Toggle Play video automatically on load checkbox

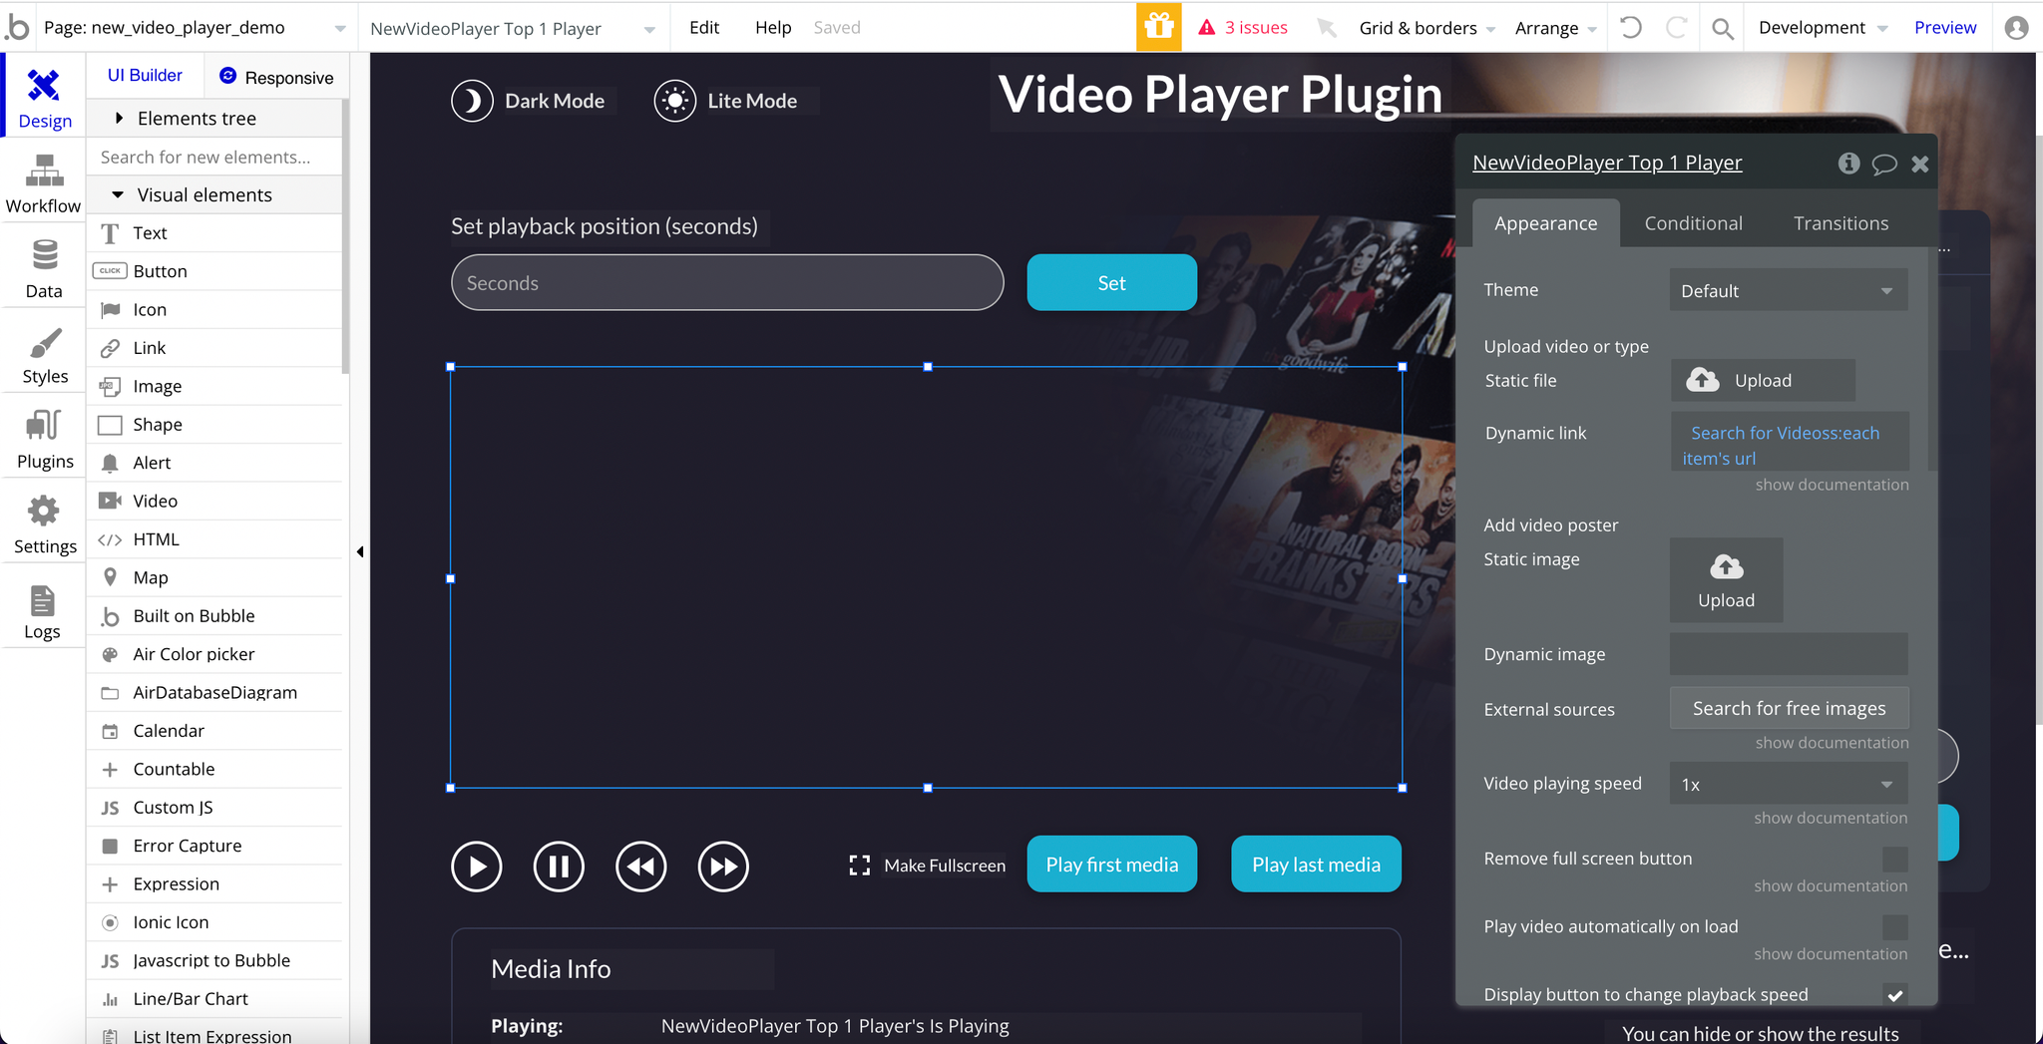(x=1895, y=926)
